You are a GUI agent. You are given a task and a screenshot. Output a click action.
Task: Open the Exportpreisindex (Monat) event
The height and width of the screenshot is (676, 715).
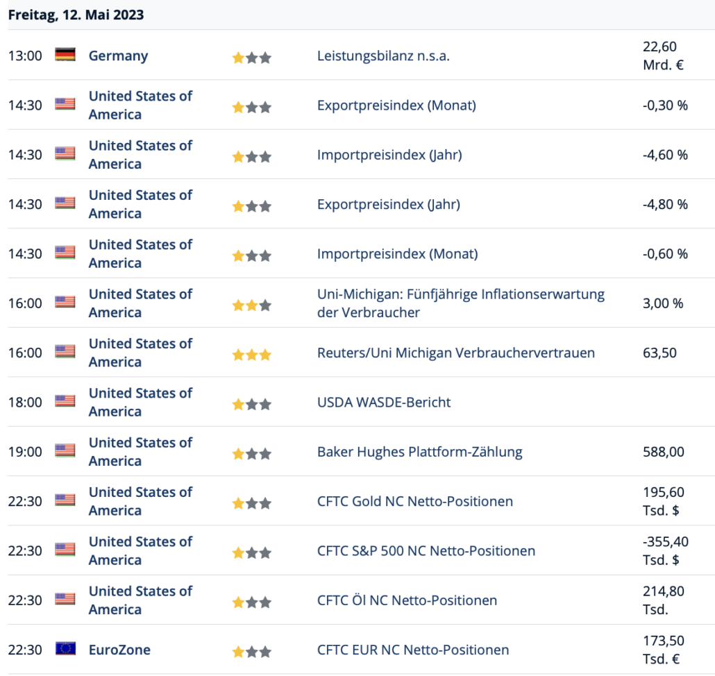point(396,105)
